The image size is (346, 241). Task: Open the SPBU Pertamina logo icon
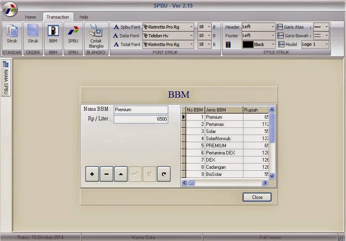pos(73,31)
